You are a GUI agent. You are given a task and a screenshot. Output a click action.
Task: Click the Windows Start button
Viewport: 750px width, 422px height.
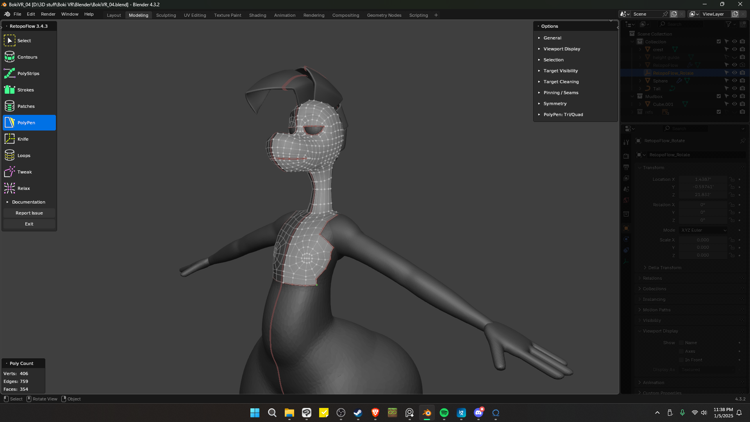[255, 413]
